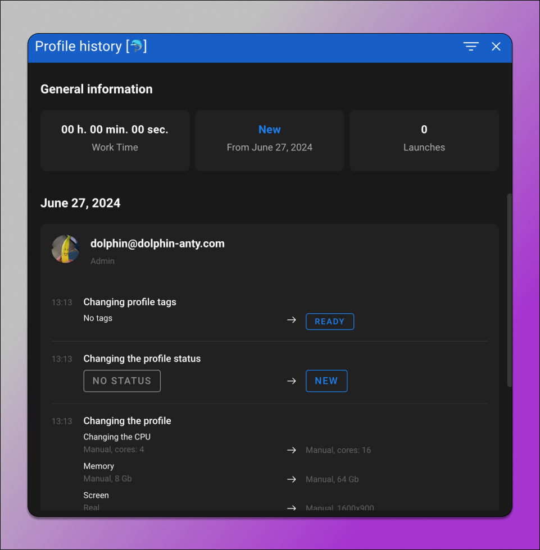
Task: Click the 'Profile history' title text
Action: [78, 46]
